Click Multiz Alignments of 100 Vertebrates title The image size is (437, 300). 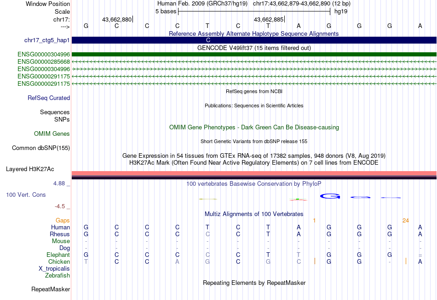(254, 214)
